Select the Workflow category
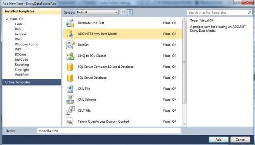The width and height of the screenshot is (255, 145). [x=22, y=75]
